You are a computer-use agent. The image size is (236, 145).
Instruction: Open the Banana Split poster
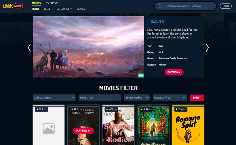click(188, 126)
